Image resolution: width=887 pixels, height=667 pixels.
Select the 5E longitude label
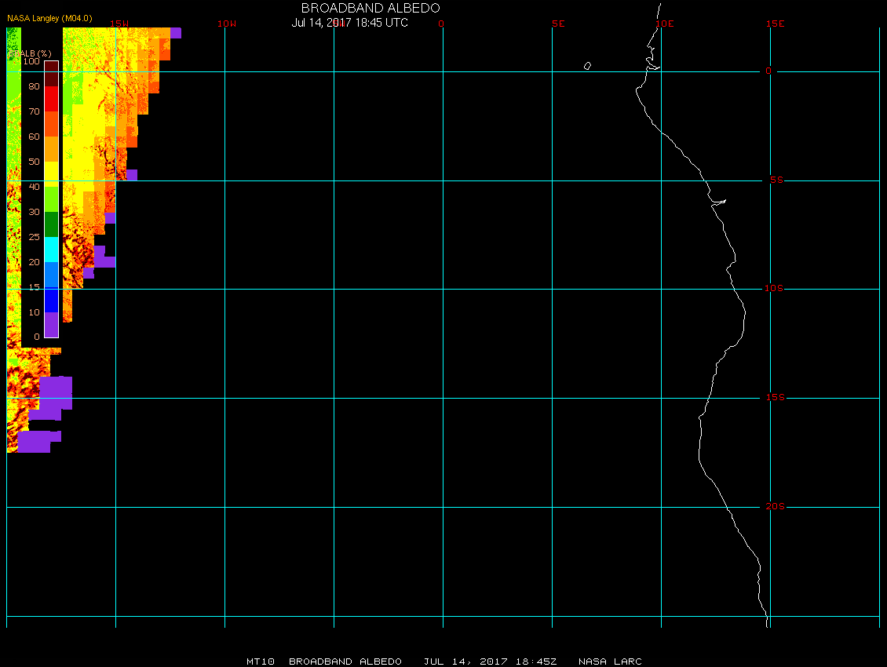click(558, 24)
